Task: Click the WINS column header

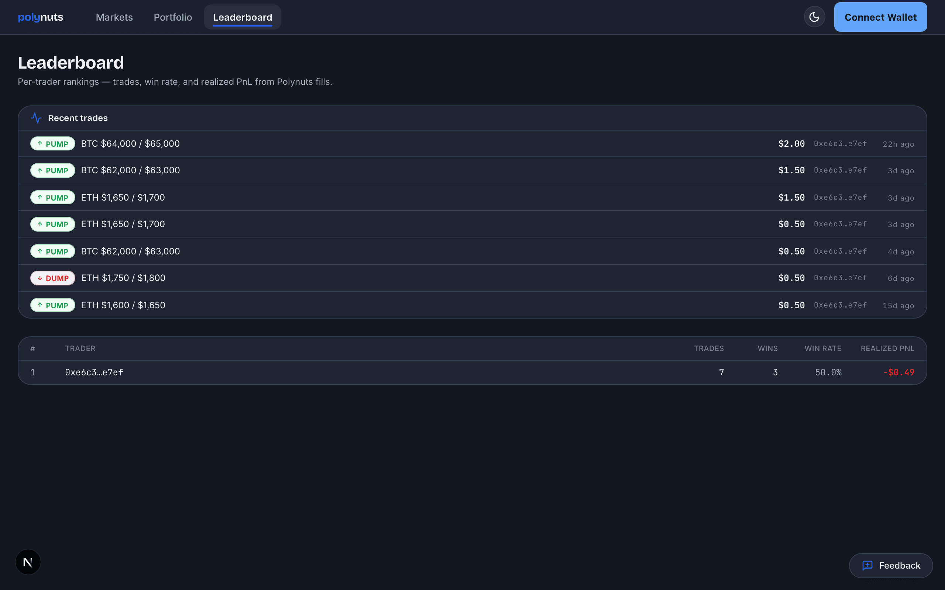Action: [768, 348]
